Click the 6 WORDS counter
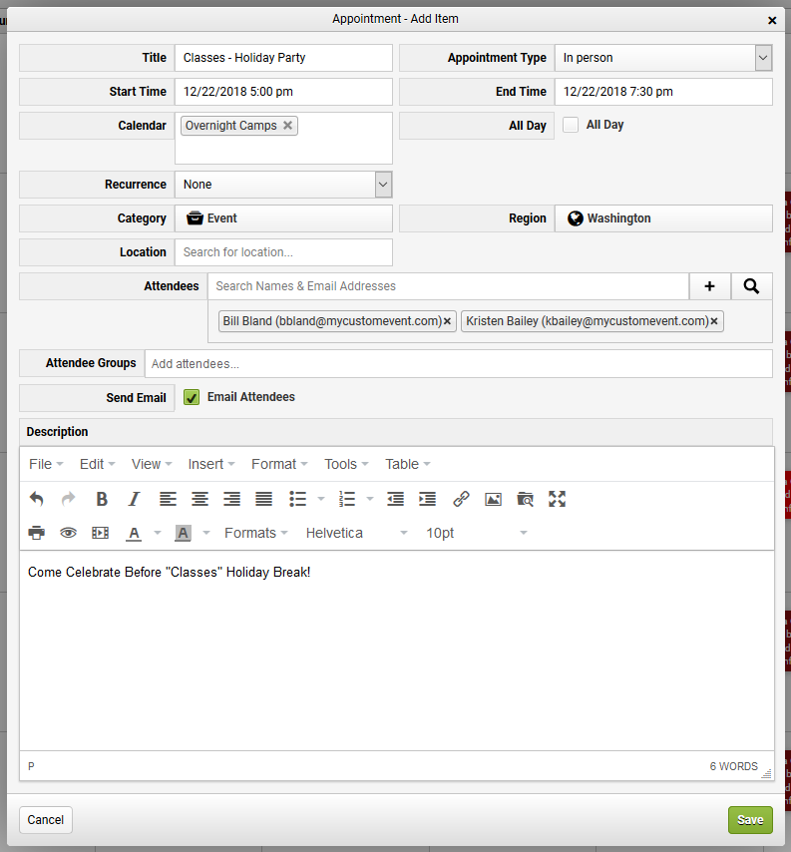This screenshot has width=791, height=852. pos(733,766)
